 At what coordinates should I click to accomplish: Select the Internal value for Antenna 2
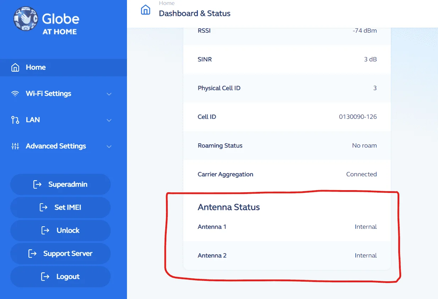tap(366, 255)
